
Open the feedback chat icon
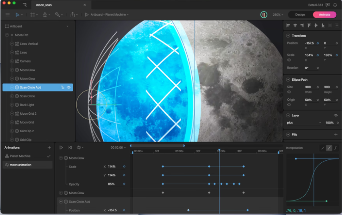click(327, 5)
